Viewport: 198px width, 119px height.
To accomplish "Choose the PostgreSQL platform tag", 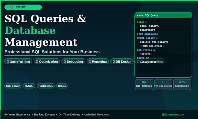I will (x=46, y=86).
